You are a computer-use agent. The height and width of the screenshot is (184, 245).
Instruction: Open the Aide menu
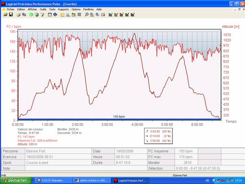coord(99,9)
